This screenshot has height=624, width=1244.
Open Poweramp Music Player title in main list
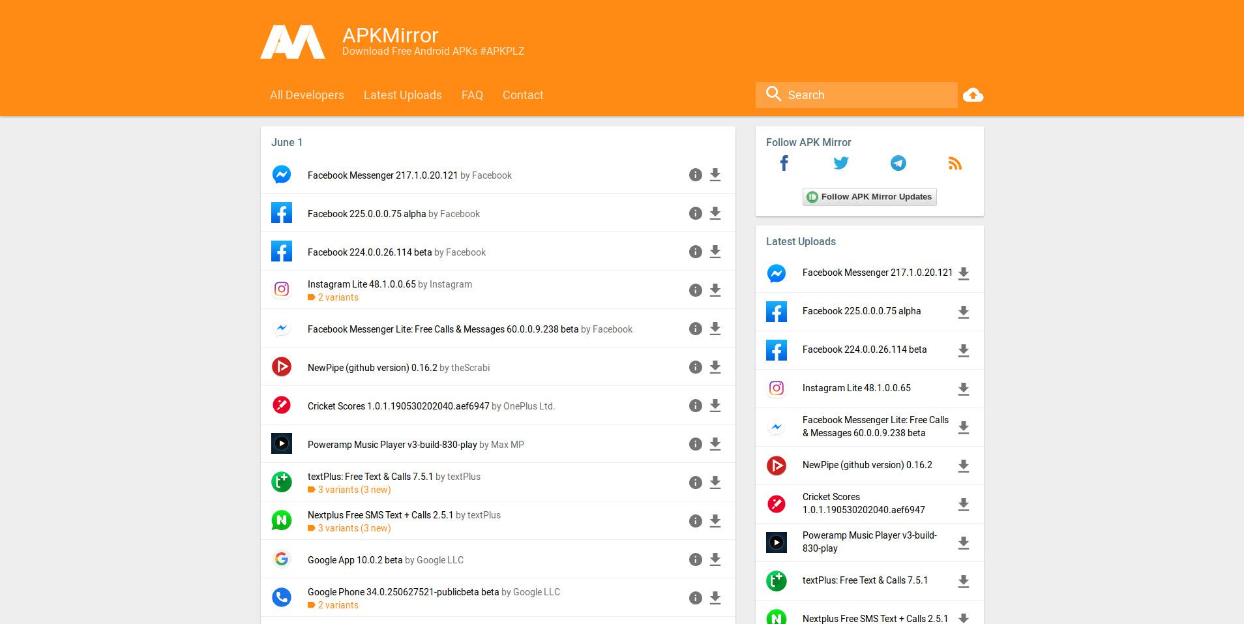pos(392,445)
